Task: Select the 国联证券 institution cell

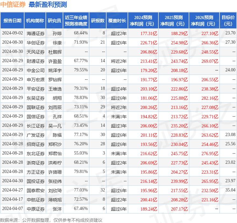Action: click(36, 107)
